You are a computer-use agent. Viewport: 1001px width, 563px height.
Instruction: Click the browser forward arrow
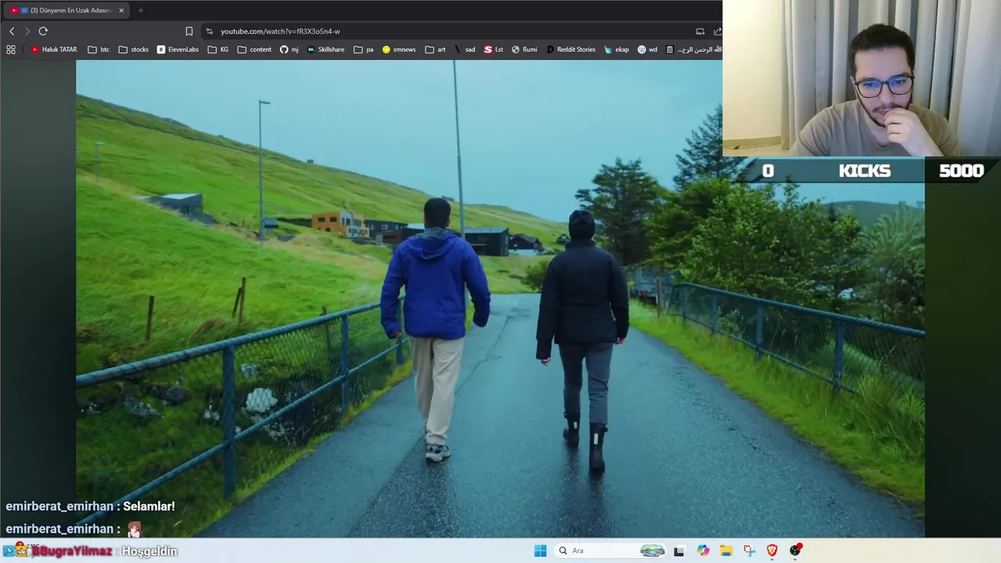(x=27, y=31)
